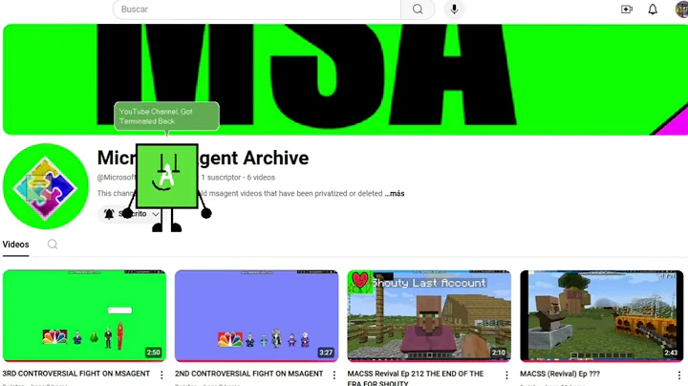688x386 pixels.
Task: Play the purple 3:27 video thumbnail
Action: coord(257,316)
